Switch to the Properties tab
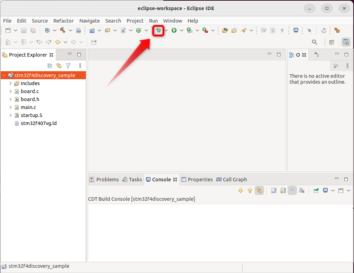Viewport: 354px width, 273px height. tap(197, 179)
